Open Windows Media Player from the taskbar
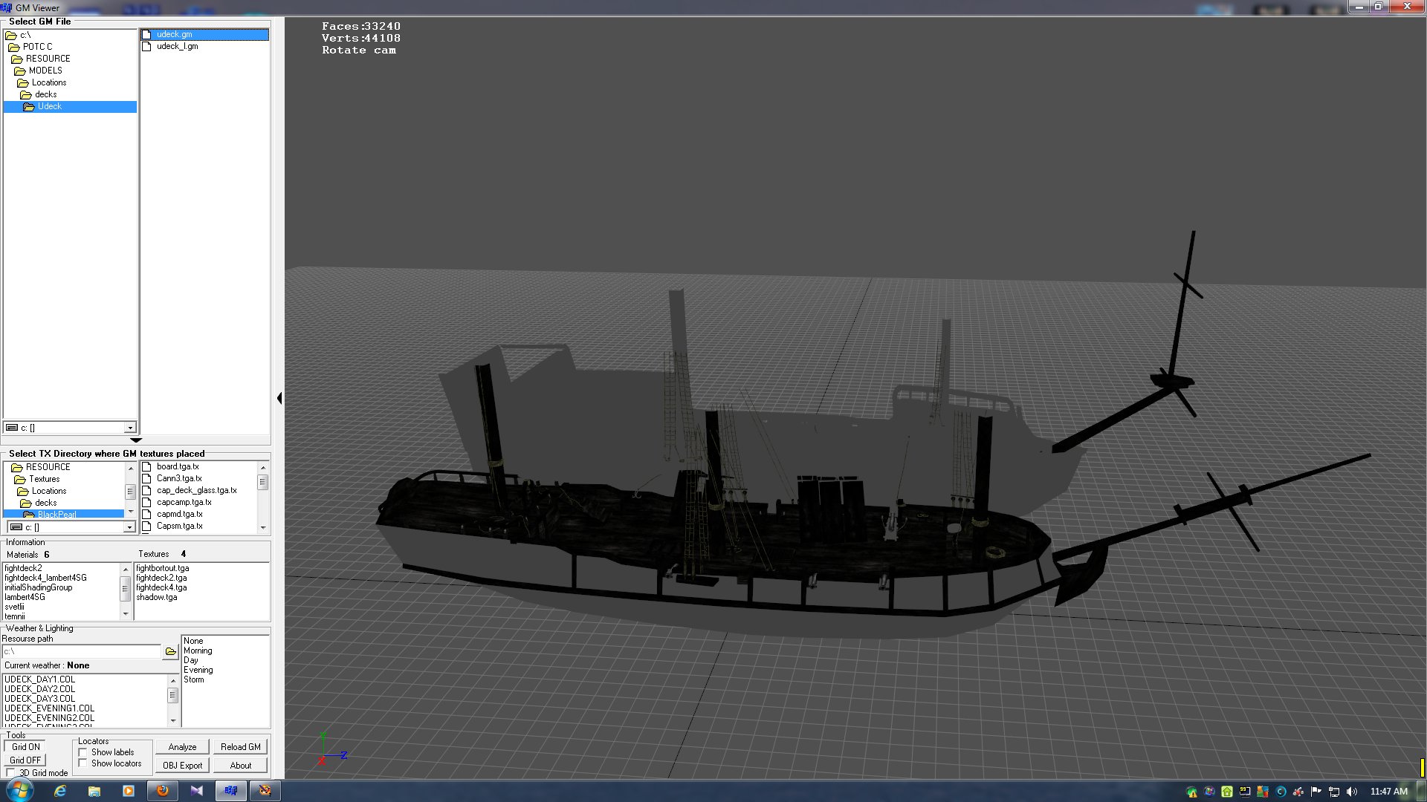The width and height of the screenshot is (1427, 802). coord(129,792)
